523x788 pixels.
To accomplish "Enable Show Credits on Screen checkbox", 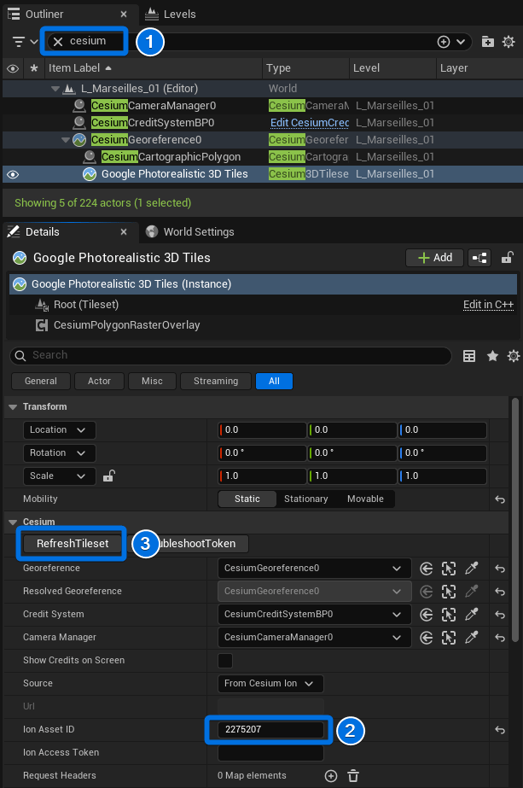I will (x=225, y=660).
